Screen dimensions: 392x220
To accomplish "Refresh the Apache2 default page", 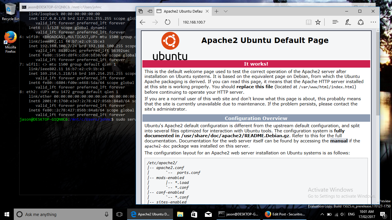I will [168, 22].
